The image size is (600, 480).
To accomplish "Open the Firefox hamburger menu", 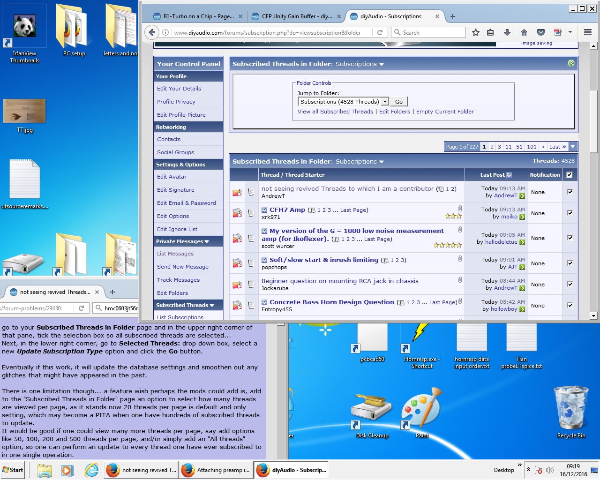I will [587, 32].
